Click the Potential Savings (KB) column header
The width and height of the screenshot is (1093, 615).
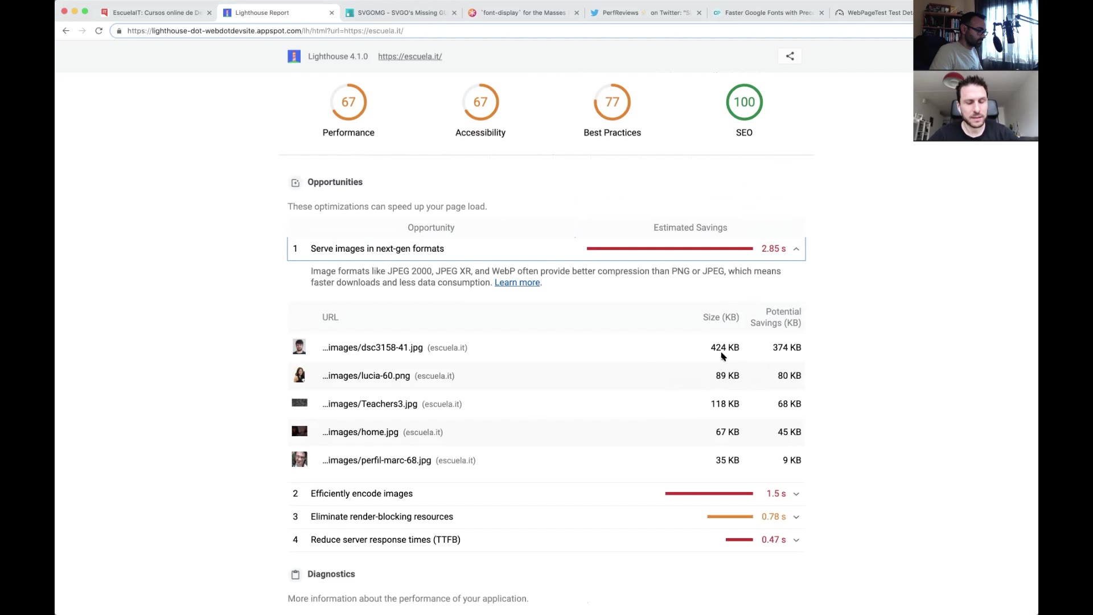775,317
